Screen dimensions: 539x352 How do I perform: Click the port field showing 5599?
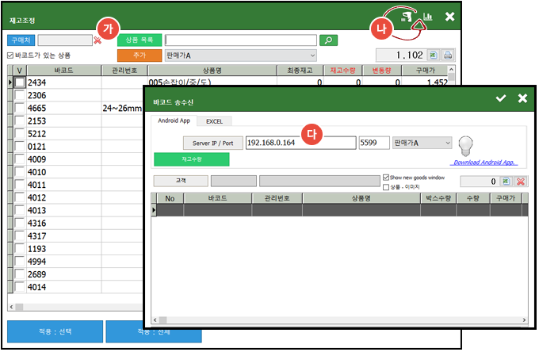click(x=374, y=143)
